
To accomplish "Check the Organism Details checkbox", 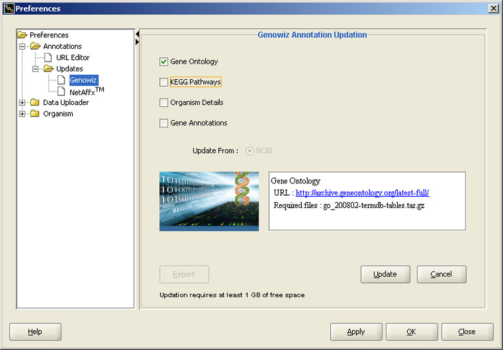I will 164,103.
